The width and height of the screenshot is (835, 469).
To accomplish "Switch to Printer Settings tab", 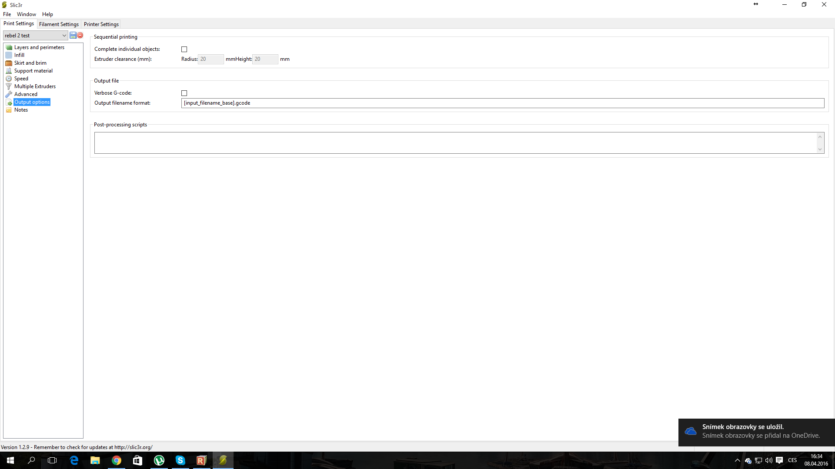I will [101, 24].
